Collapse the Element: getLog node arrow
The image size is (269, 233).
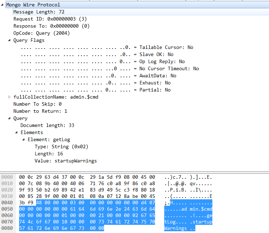click(x=23, y=139)
